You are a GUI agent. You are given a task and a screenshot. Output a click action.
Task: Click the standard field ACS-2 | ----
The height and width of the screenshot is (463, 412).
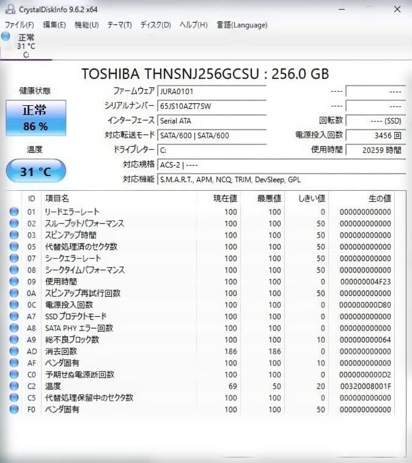pos(282,165)
